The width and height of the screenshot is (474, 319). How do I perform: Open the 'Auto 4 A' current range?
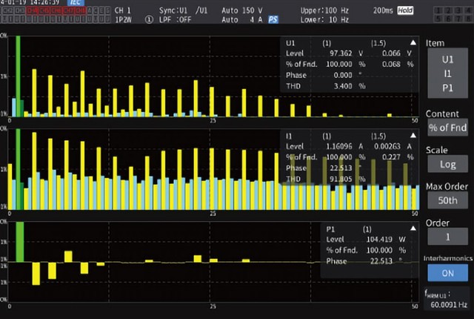point(242,20)
